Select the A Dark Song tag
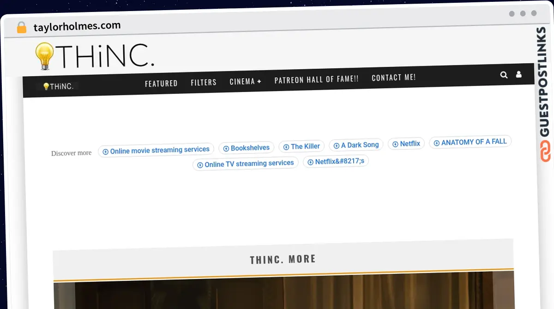This screenshot has height=309, width=554. (356, 144)
